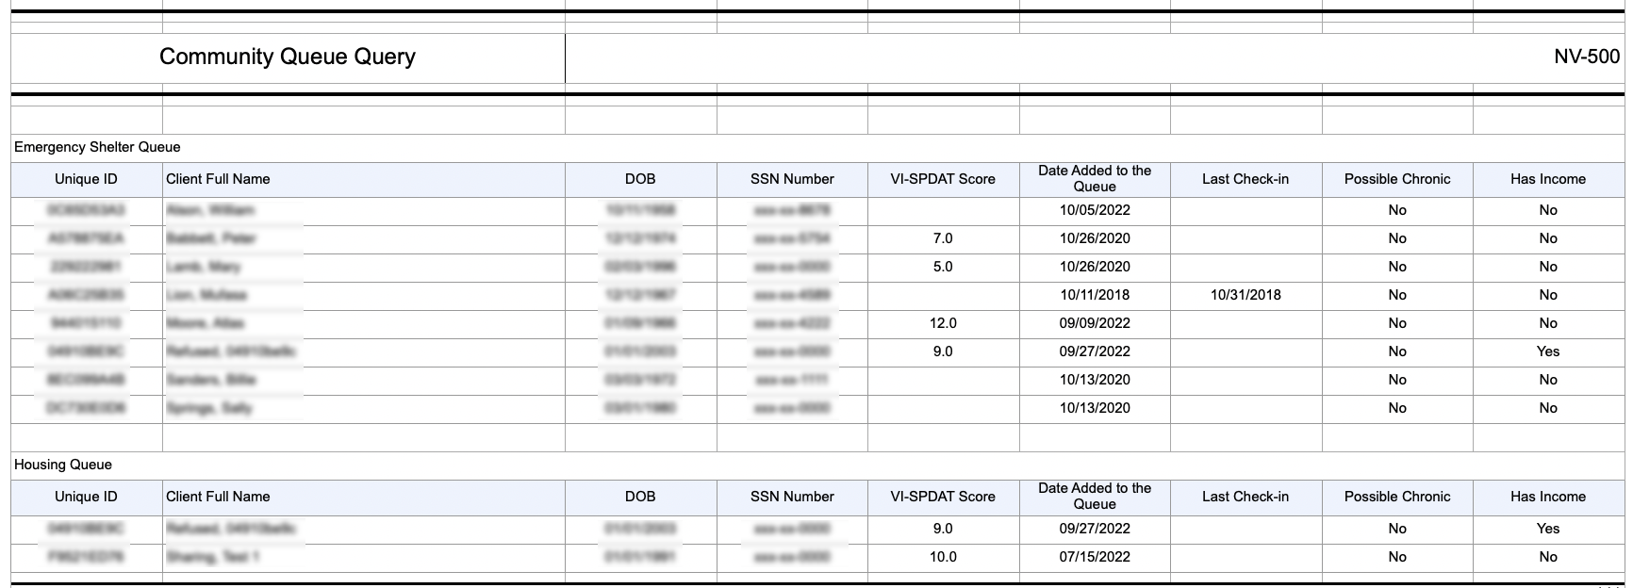The width and height of the screenshot is (1633, 588).
Task: Click score "9.0" in Emergency Shelter Queue
Action: click(943, 351)
